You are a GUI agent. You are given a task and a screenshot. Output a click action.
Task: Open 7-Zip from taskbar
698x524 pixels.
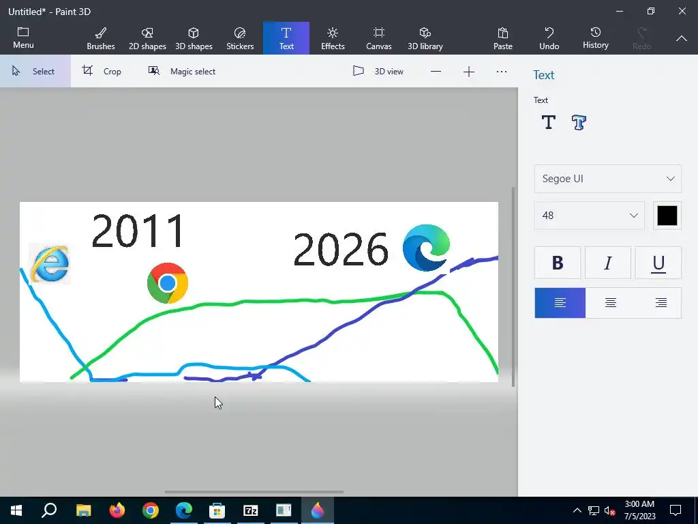click(251, 510)
